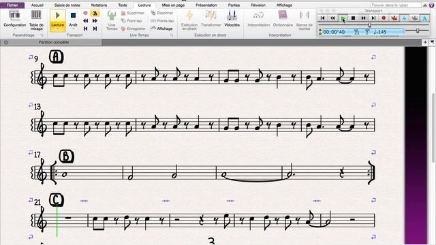Open the Configuration playback devices icon

(x=14, y=15)
